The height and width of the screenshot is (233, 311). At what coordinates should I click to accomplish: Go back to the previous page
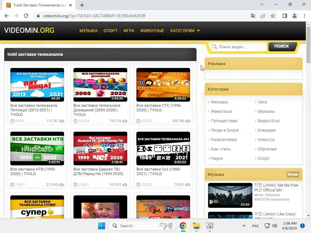[7, 16]
